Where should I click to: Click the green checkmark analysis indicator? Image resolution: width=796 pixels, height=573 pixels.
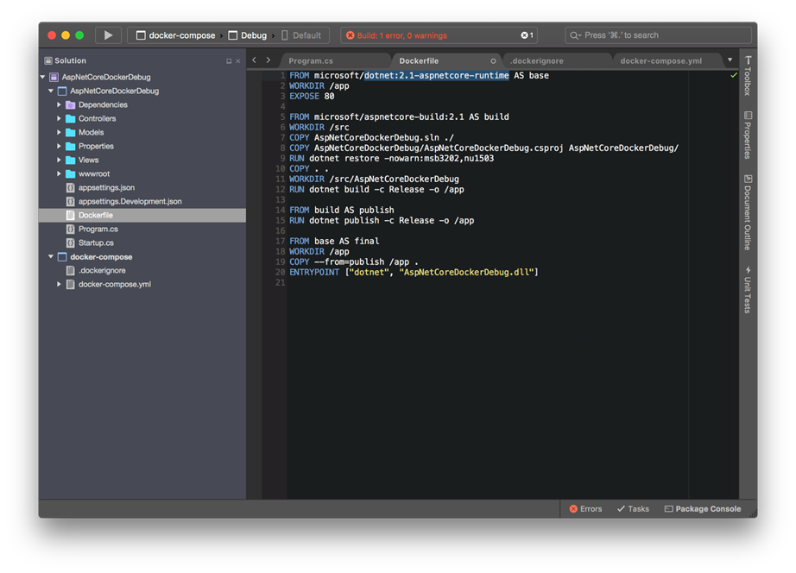[734, 75]
